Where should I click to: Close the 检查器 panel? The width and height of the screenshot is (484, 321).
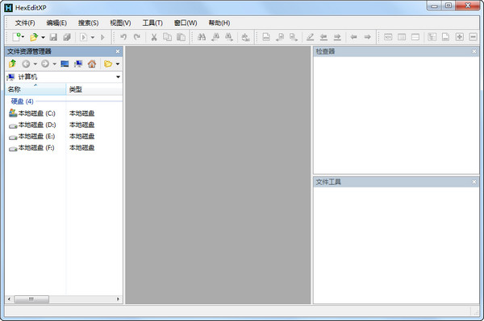pos(474,51)
